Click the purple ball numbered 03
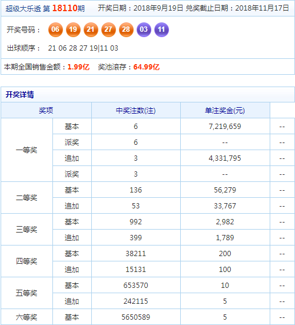 coord(144,29)
